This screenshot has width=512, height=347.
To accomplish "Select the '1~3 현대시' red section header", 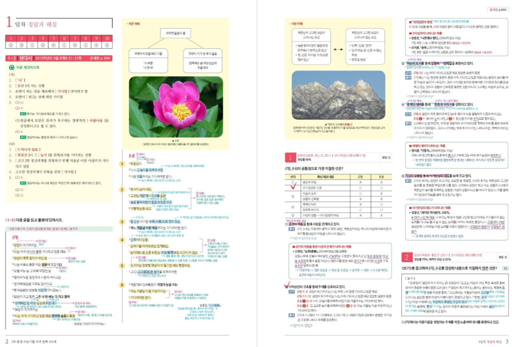I will pos(59,58).
